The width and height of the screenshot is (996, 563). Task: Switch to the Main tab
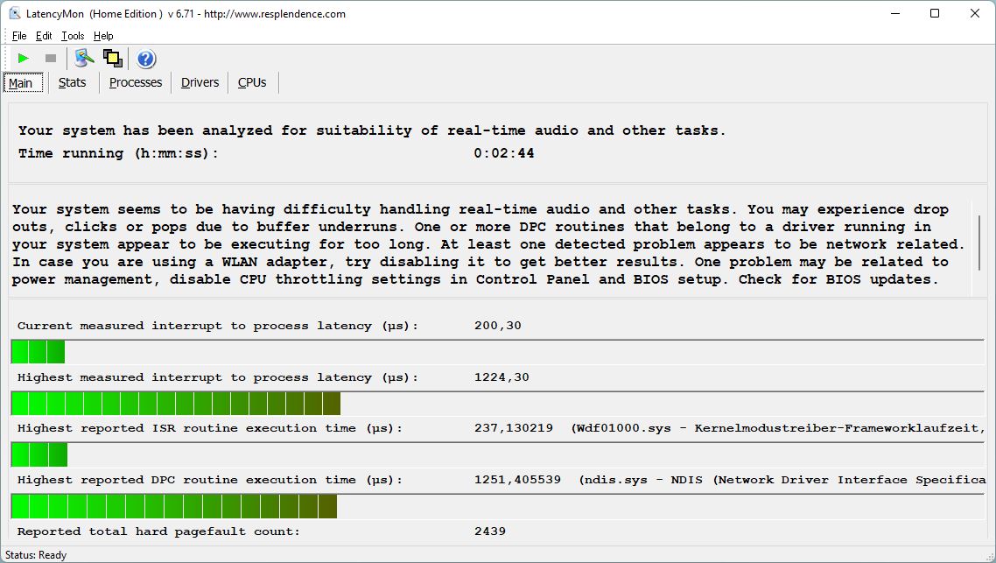23,82
